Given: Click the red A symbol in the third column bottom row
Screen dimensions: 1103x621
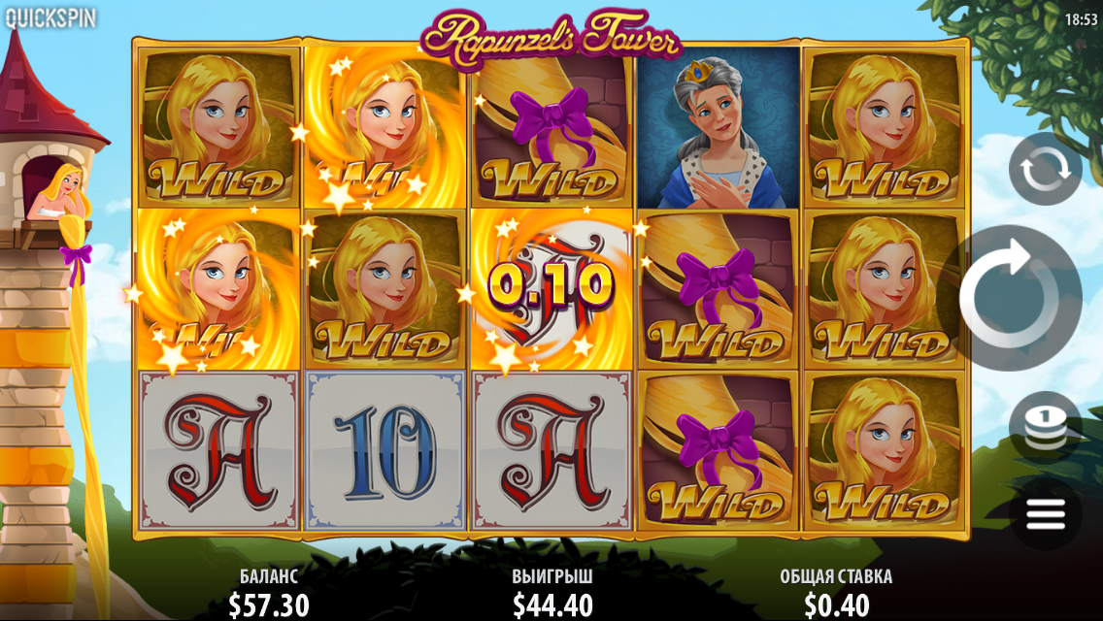Looking at the screenshot, I should [551, 451].
